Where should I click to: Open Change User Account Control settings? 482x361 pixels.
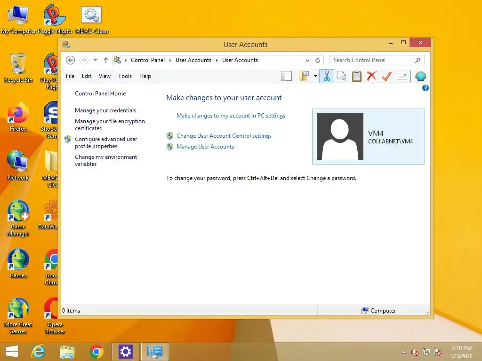(x=224, y=136)
